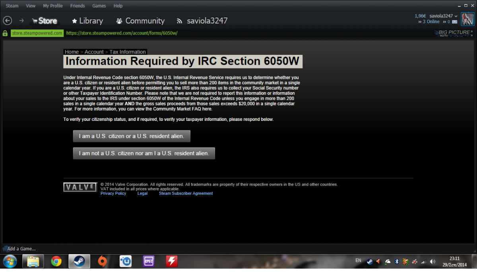The height and width of the screenshot is (272, 477).
Task: Open File Explorer from the taskbar
Action: click(x=33, y=261)
